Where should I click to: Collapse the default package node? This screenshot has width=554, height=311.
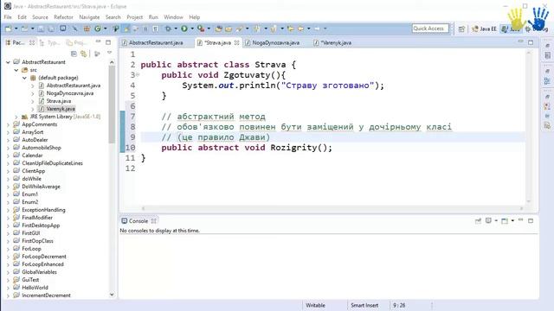24,78
